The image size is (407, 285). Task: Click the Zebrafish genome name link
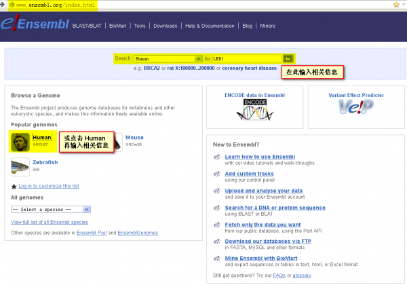click(x=45, y=162)
